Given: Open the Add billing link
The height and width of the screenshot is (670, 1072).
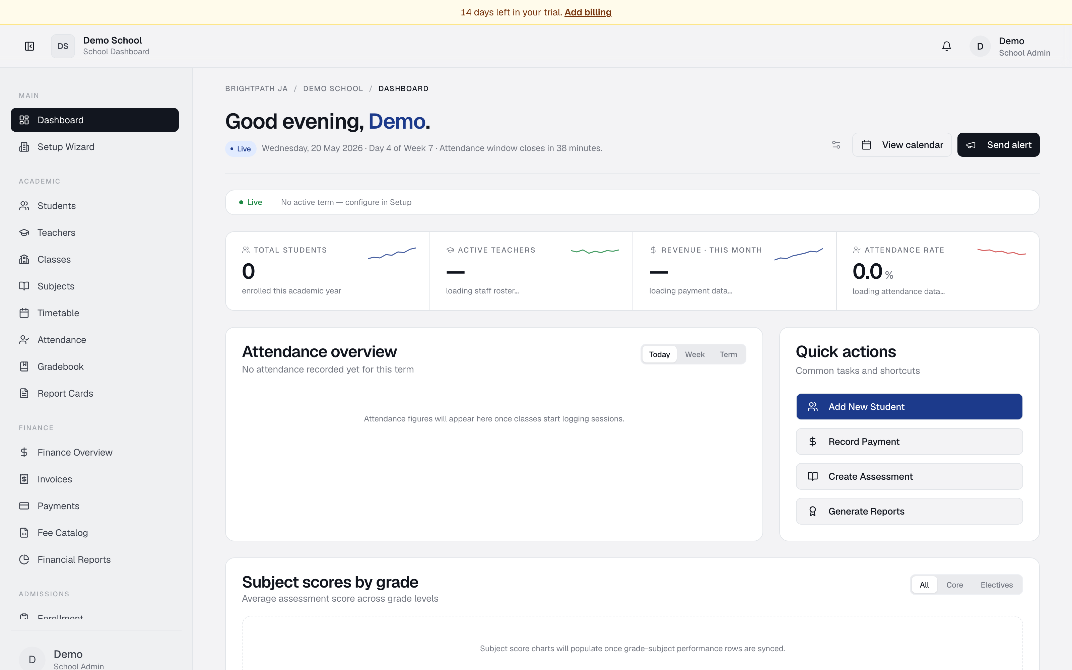Looking at the screenshot, I should pyautogui.click(x=587, y=12).
